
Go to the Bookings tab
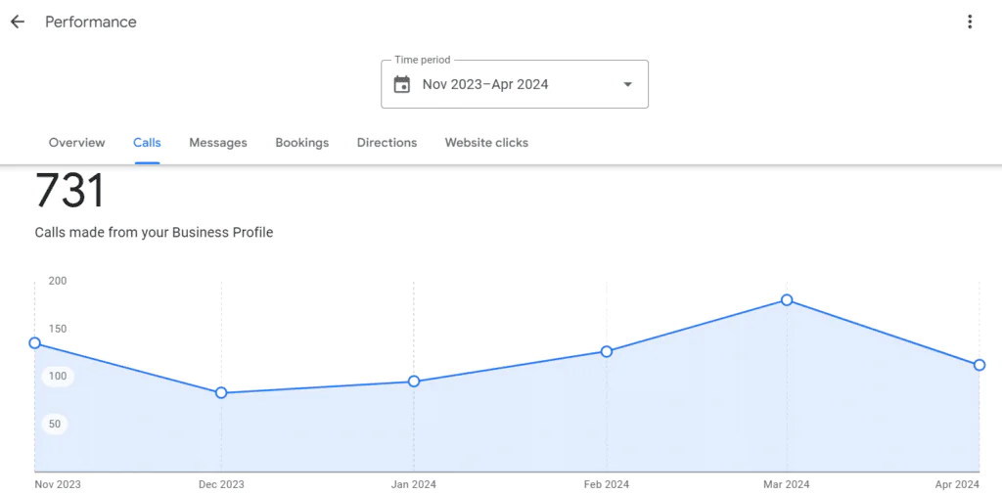point(301,143)
